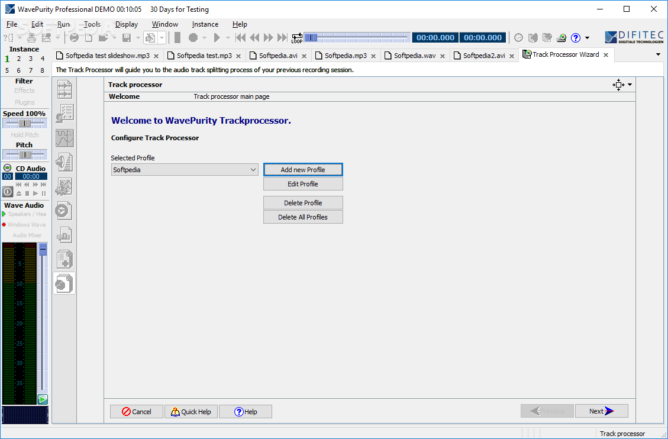Click the first 00:00.000 time display

tap(435, 37)
